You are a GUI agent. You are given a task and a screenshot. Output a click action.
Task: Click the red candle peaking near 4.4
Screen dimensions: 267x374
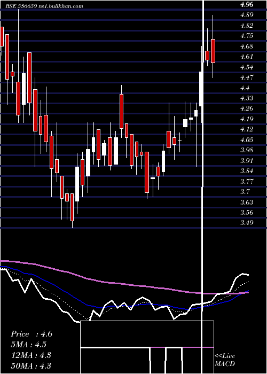point(121,111)
